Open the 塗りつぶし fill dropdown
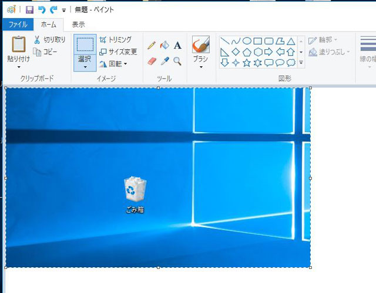 329,52
